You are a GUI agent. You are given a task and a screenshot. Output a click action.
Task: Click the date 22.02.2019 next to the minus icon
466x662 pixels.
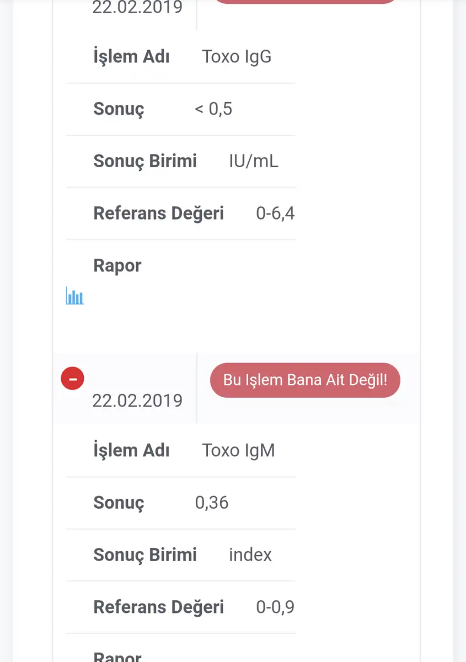pos(137,401)
